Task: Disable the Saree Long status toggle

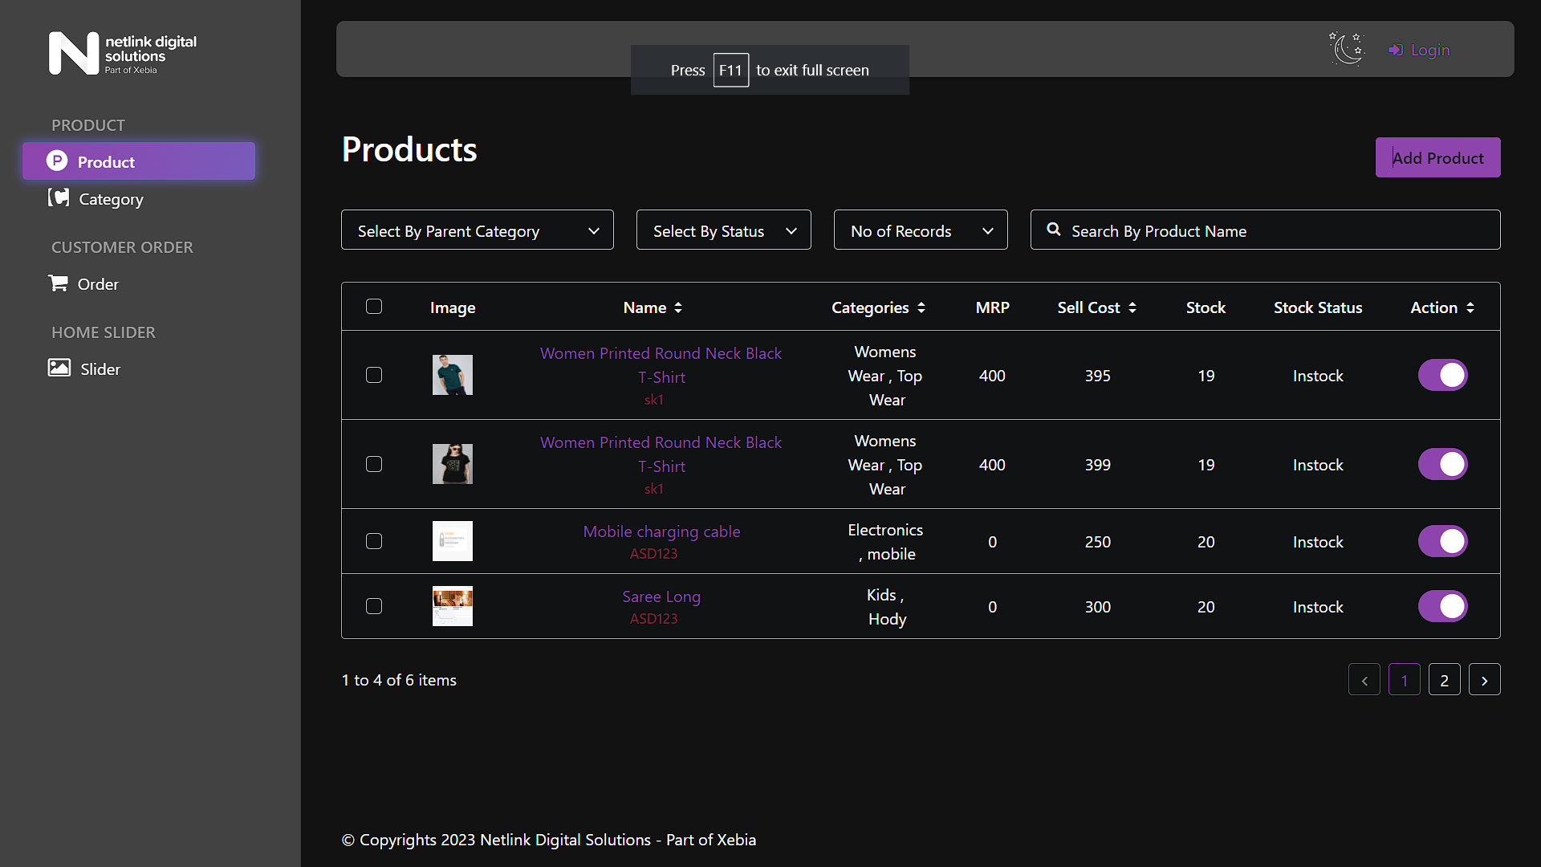Action: click(x=1442, y=606)
